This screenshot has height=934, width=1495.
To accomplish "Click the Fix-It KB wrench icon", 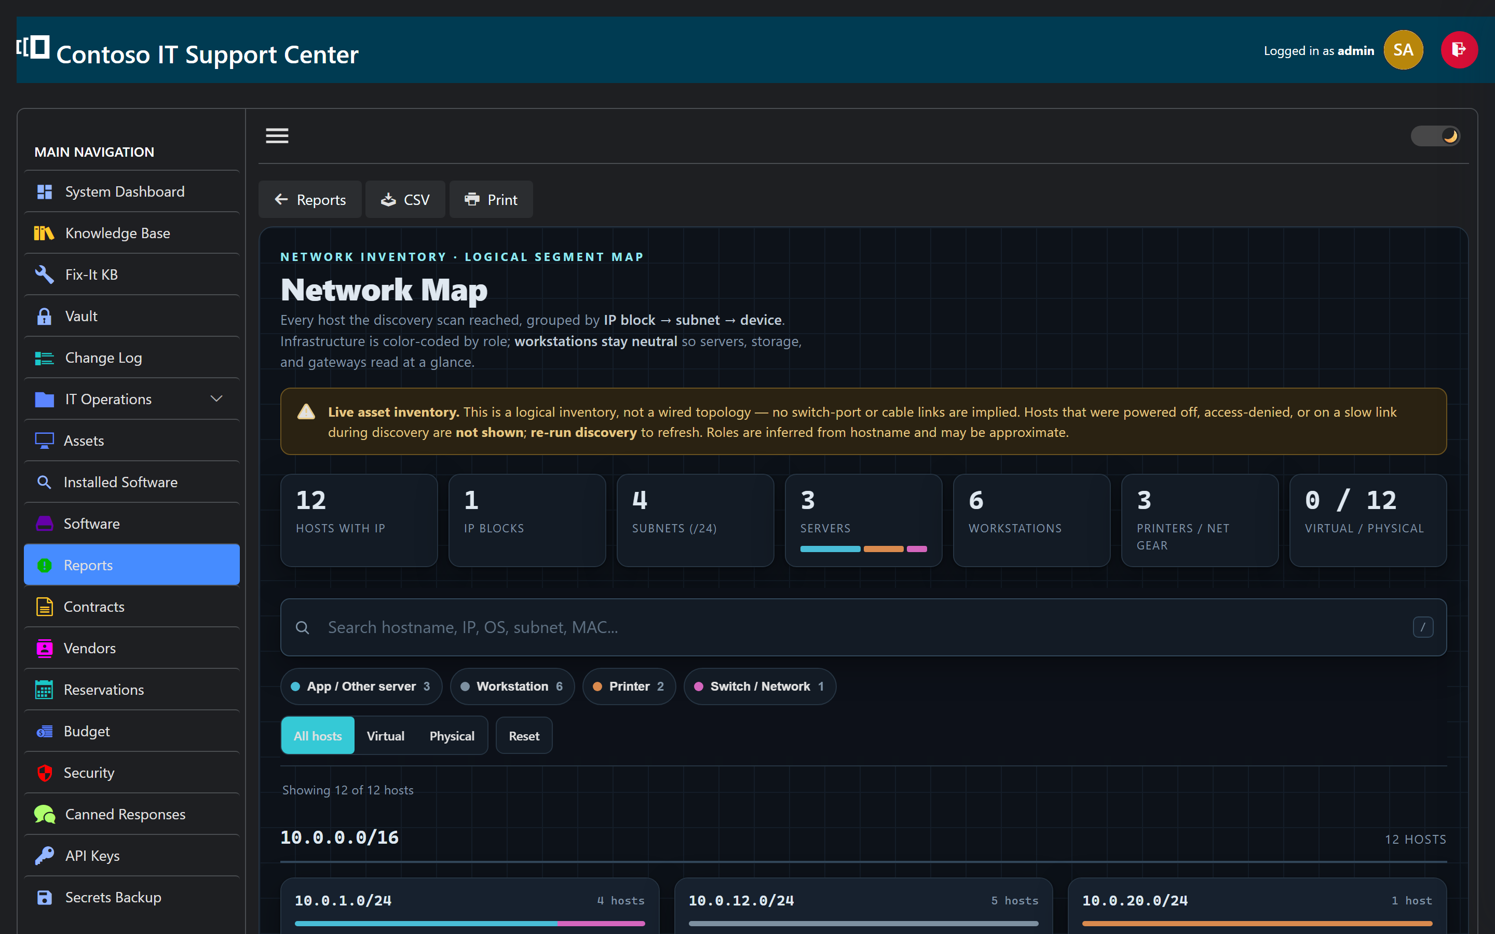I will (x=45, y=275).
